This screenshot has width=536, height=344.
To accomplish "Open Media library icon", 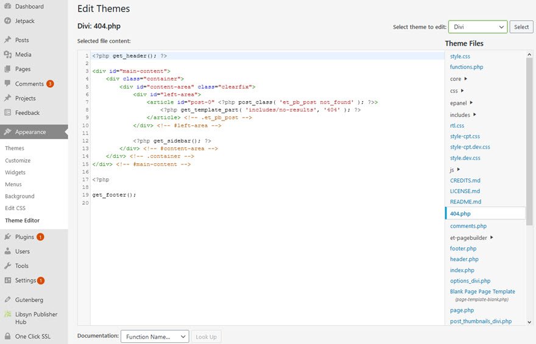I will pyautogui.click(x=8, y=54).
